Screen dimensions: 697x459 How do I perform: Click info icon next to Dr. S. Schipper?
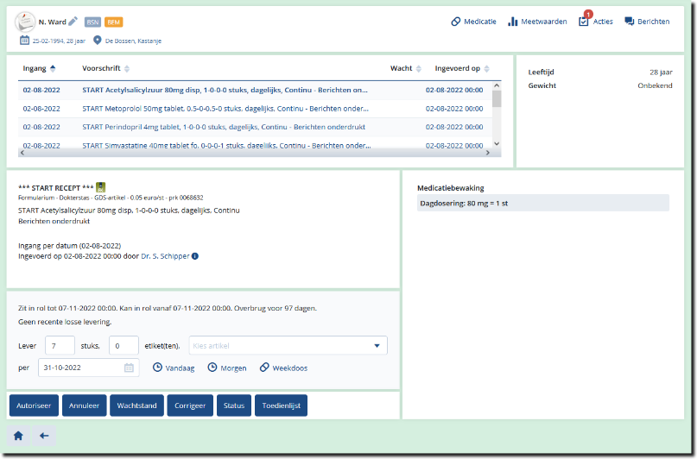[x=194, y=256]
